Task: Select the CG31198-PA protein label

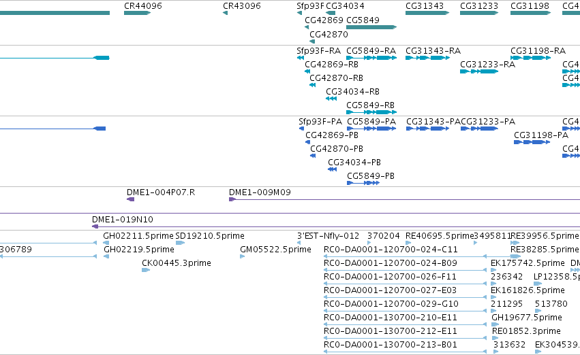Action: [x=541, y=135]
